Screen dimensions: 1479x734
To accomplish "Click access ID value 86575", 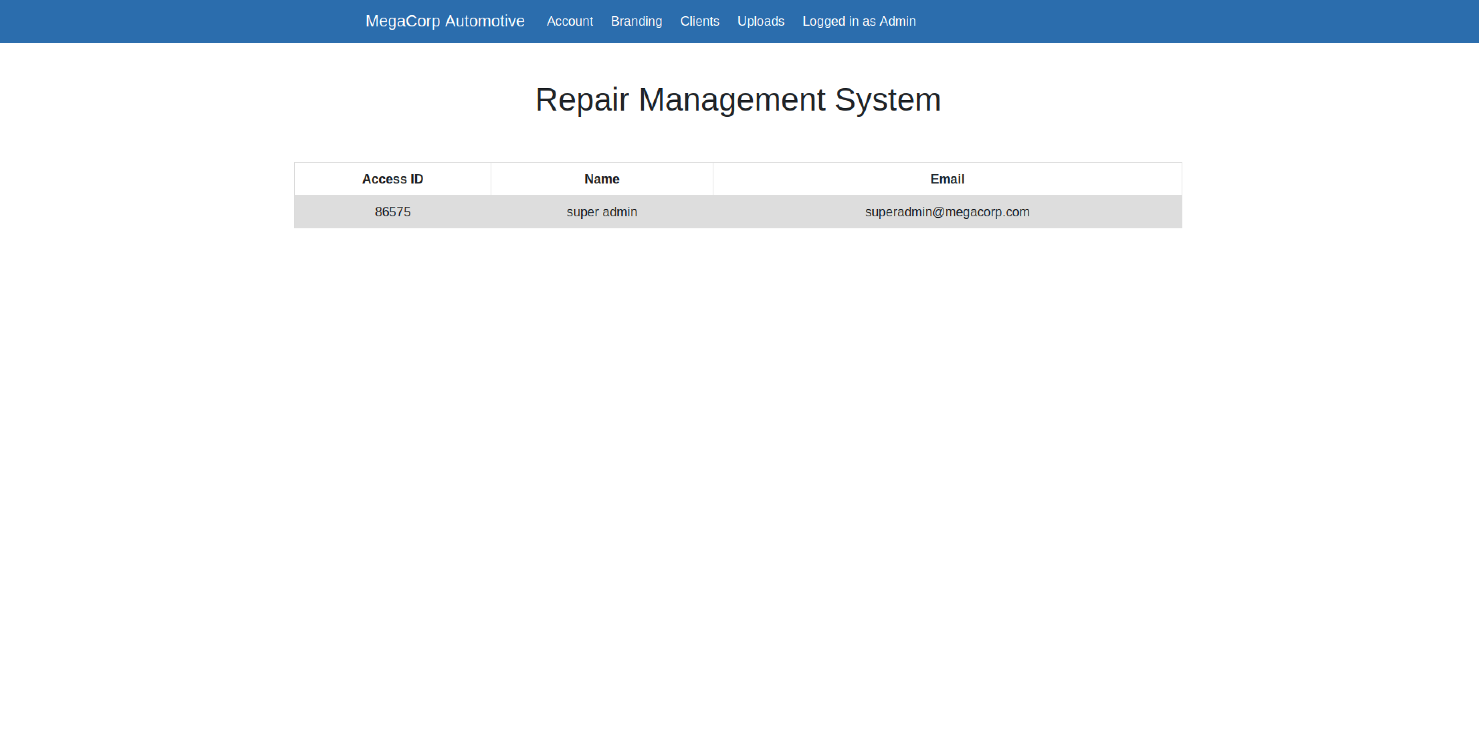I will (392, 211).
